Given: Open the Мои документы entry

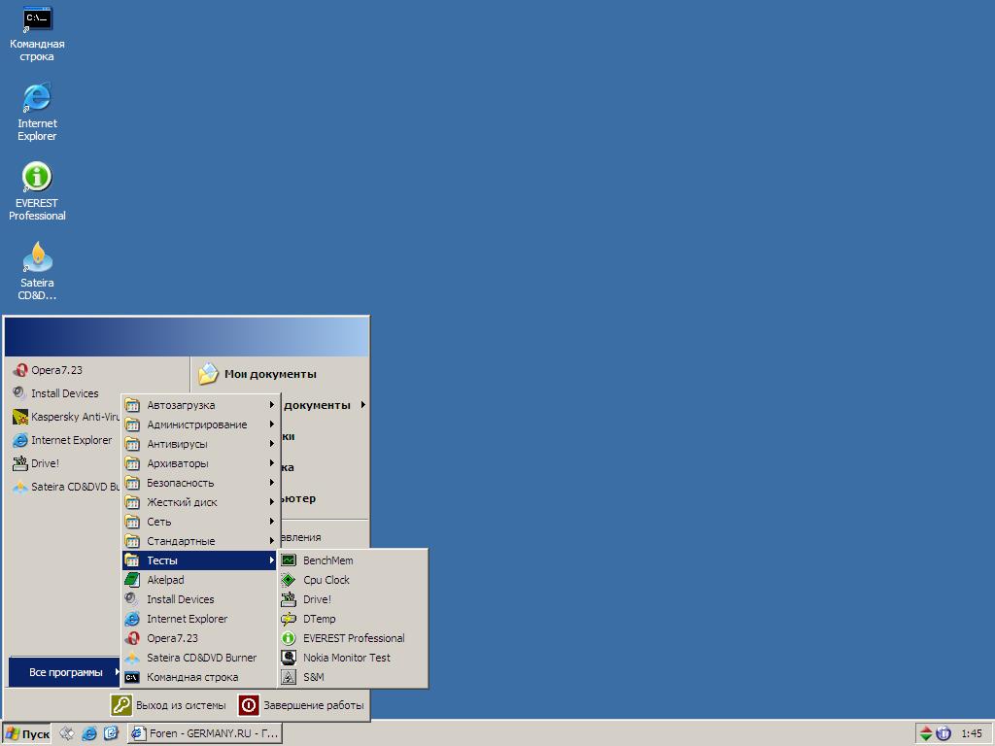Looking at the screenshot, I should [270, 374].
